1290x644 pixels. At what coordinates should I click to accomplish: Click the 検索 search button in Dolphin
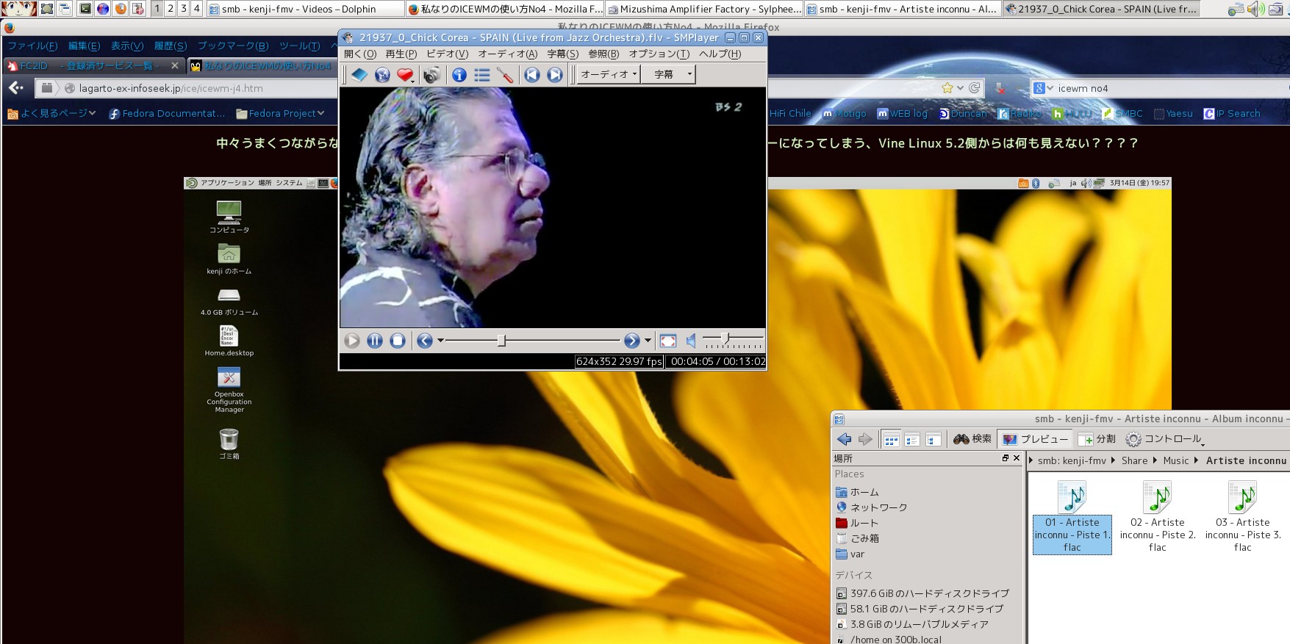pos(972,439)
